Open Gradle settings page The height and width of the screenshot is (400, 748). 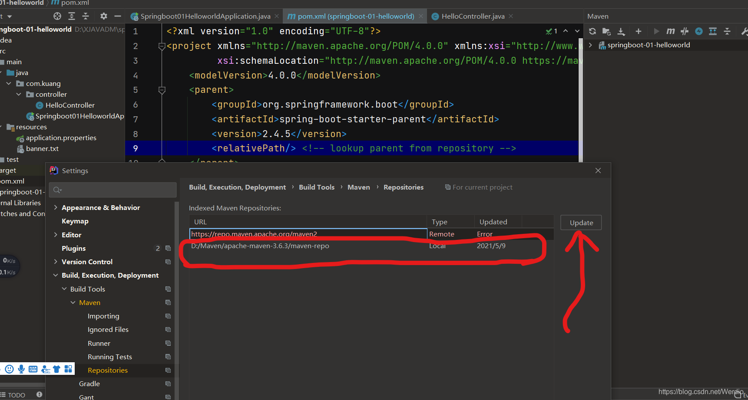point(89,384)
